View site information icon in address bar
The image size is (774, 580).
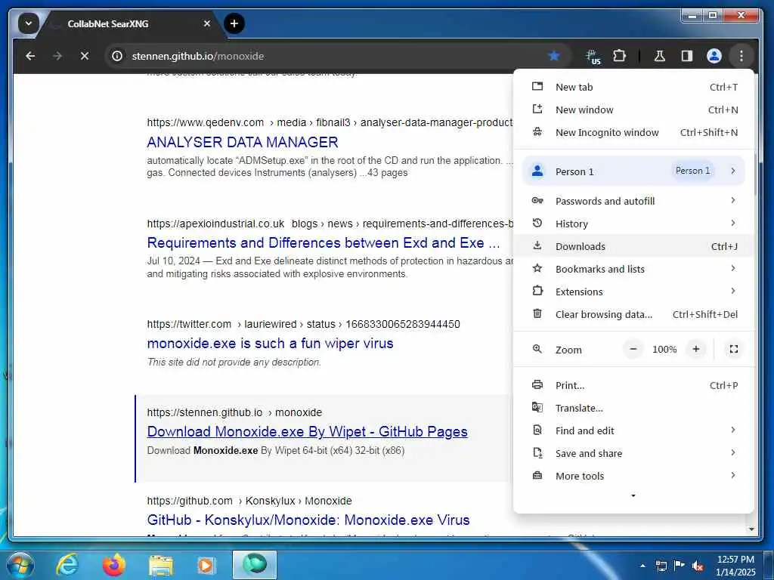tap(117, 56)
